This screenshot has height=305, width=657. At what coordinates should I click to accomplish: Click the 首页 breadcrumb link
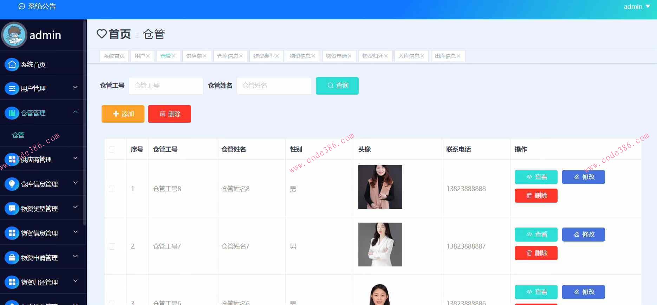(120, 34)
